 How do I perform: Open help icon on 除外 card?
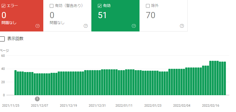tap(182, 26)
